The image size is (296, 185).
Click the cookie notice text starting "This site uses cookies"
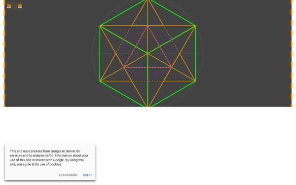(49, 158)
